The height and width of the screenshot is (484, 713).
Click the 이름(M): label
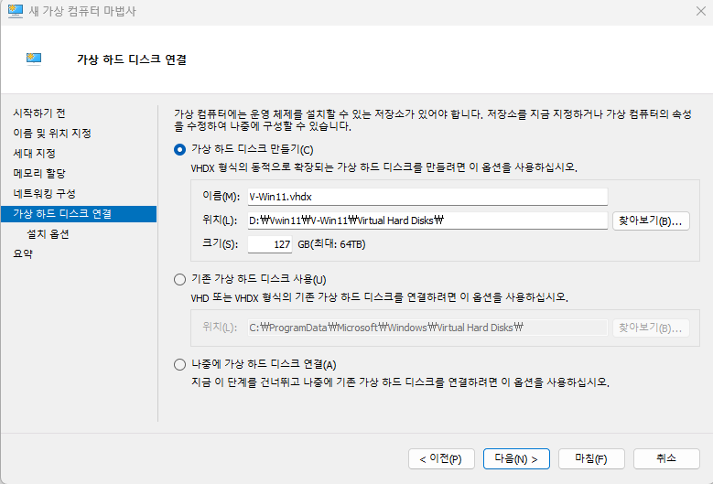click(221, 197)
